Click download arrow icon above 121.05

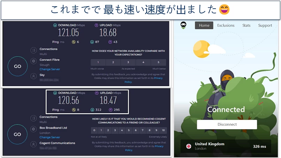pyautogui.click(x=55, y=25)
